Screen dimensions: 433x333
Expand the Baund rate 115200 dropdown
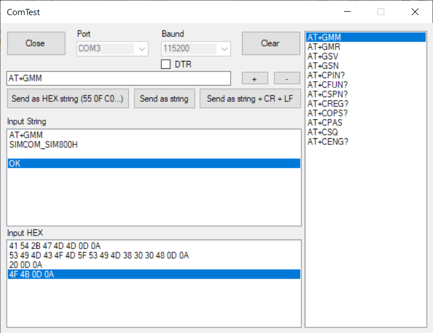(195, 49)
